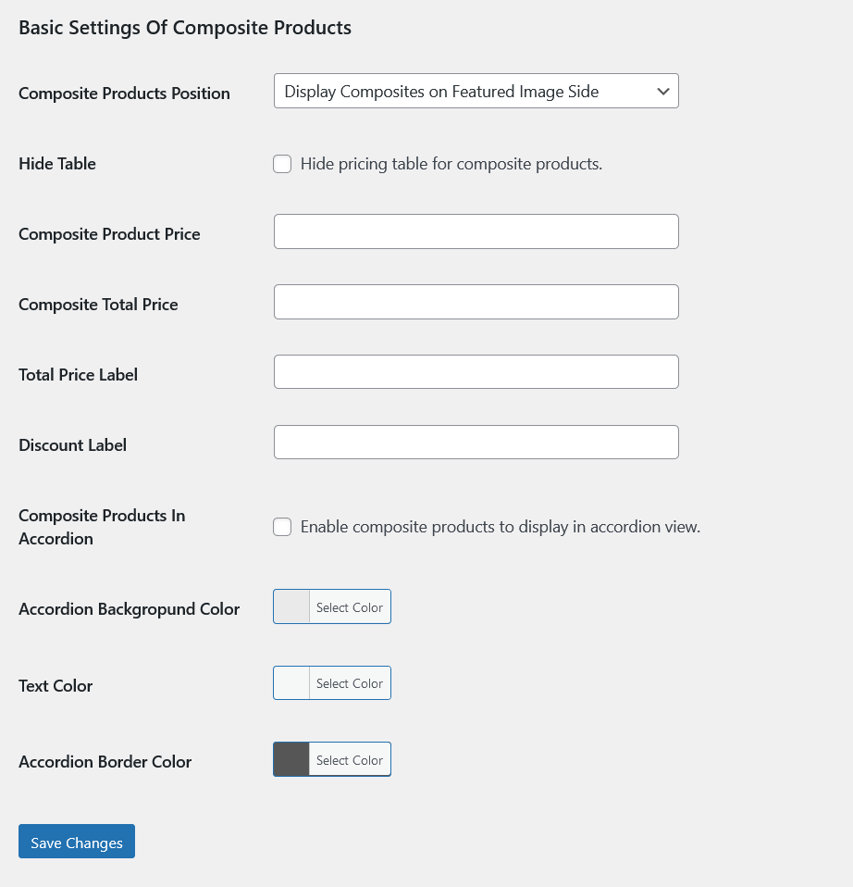Click the 'Enable composite products to display' label
853x887 pixels.
(501, 527)
